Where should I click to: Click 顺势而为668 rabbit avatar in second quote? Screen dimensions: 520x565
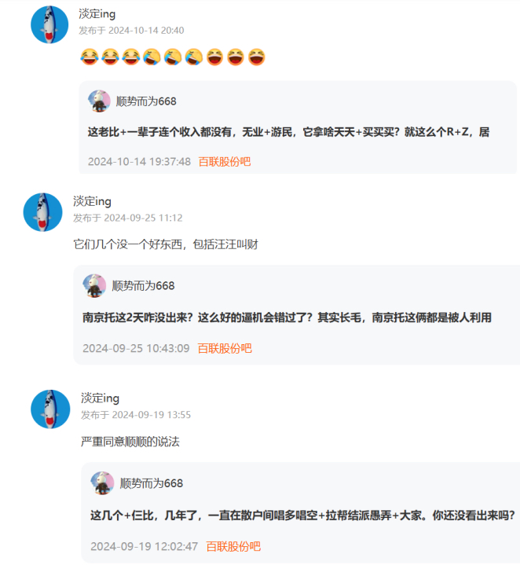pos(94,286)
